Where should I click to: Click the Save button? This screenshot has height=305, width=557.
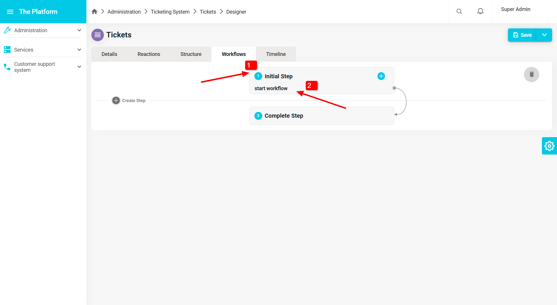point(522,35)
